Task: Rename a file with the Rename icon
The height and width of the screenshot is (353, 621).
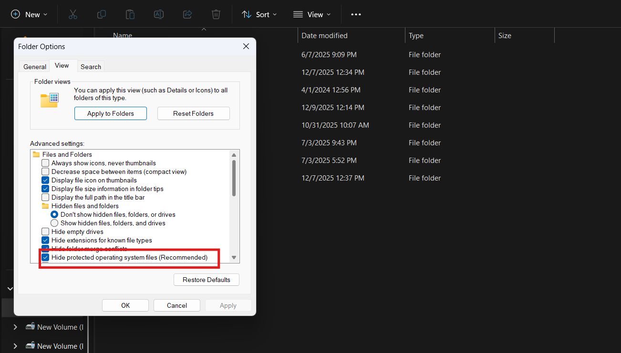Action: 158,14
